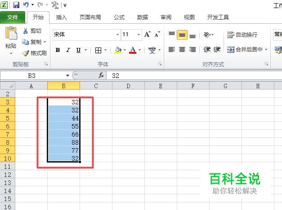Click the tools icon in quick access toolbar

pyautogui.click(x=55, y=5)
